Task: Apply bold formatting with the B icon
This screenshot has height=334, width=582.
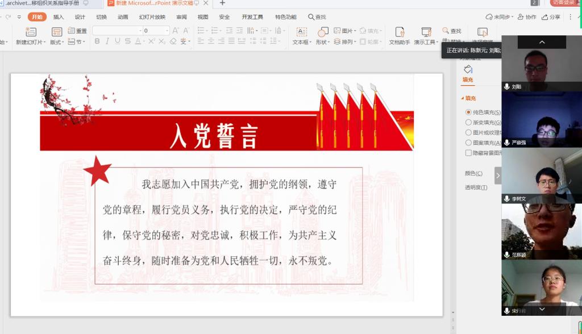Action: click(97, 41)
